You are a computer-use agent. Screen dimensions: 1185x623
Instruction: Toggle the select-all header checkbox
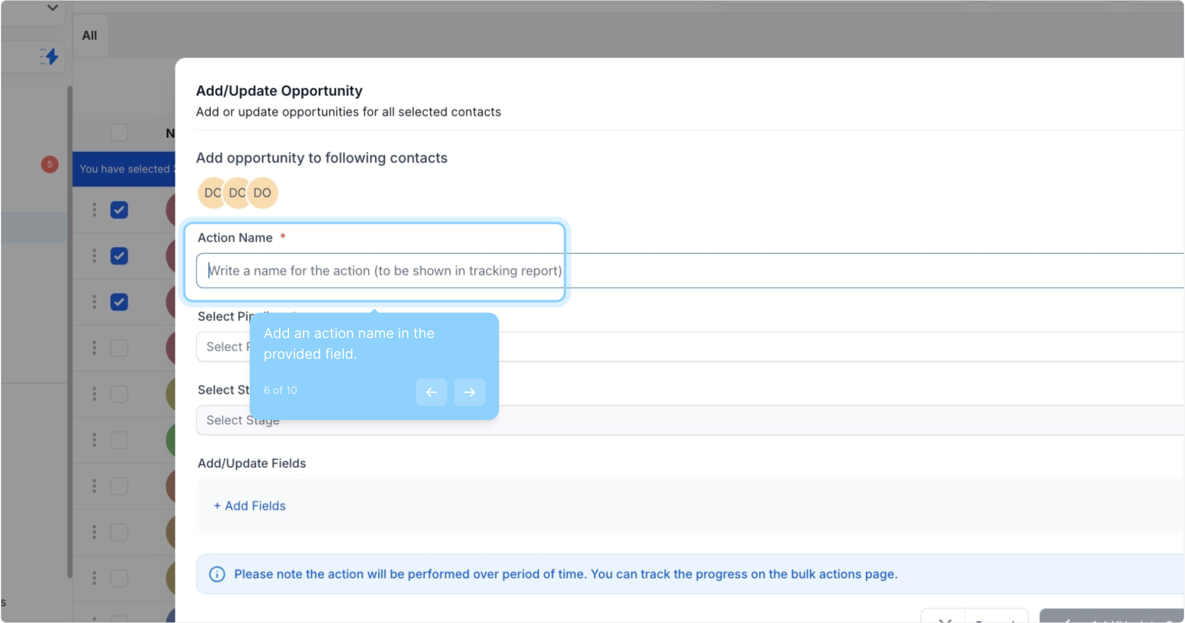click(x=119, y=133)
